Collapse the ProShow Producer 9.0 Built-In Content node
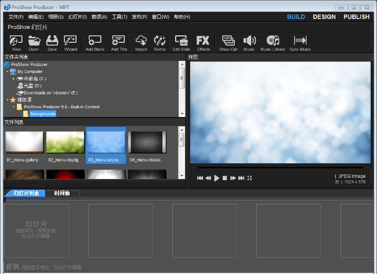This screenshot has height=274, width=377. (x=13, y=107)
